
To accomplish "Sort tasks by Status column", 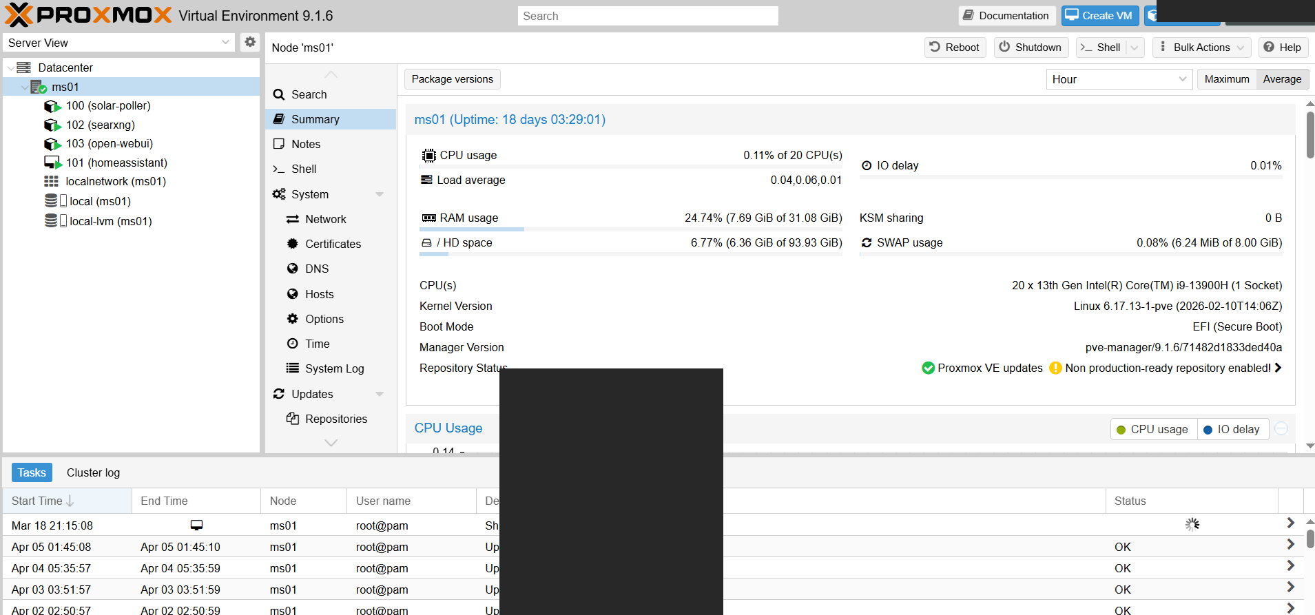I will pos(1192,501).
